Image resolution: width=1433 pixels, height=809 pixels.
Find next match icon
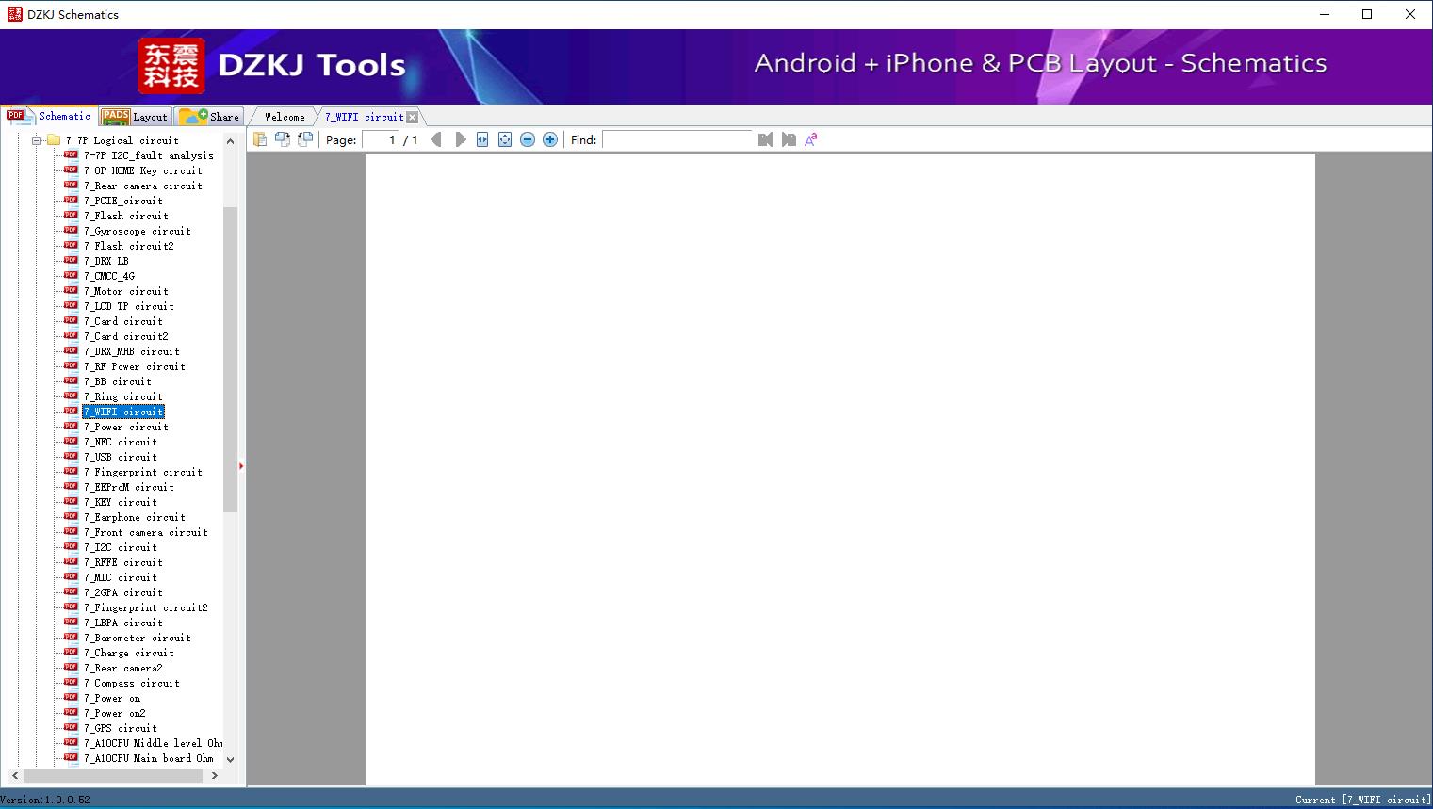pyautogui.click(x=789, y=139)
